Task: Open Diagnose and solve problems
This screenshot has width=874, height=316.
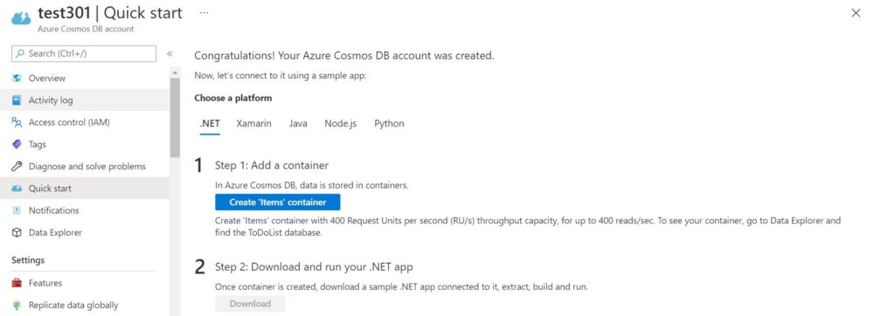Action: click(x=85, y=167)
